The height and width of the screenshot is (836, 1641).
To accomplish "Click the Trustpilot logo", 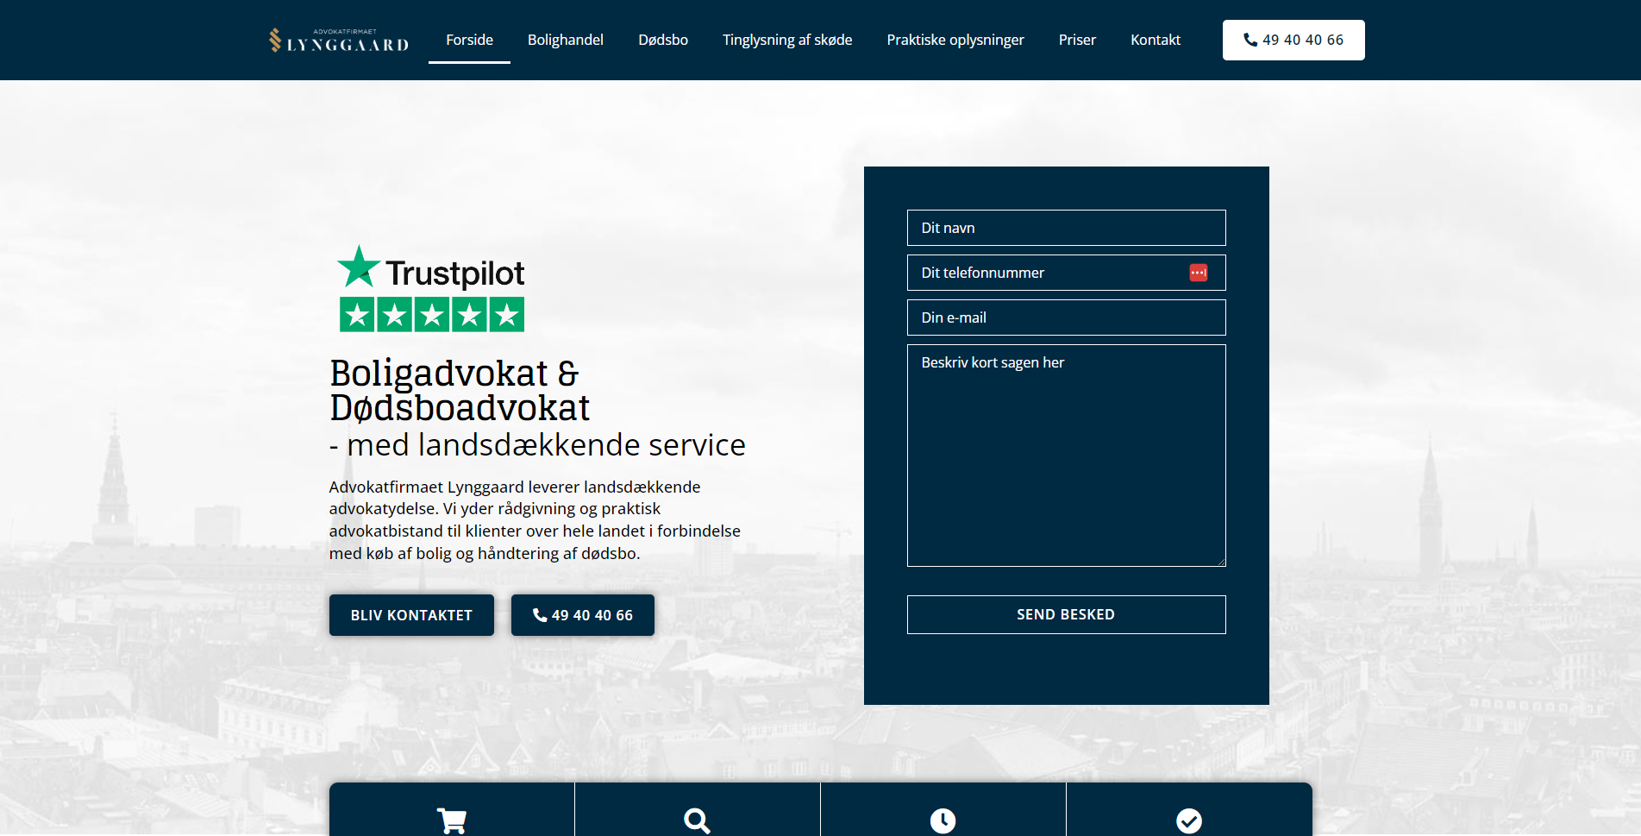I will click(x=430, y=269).
